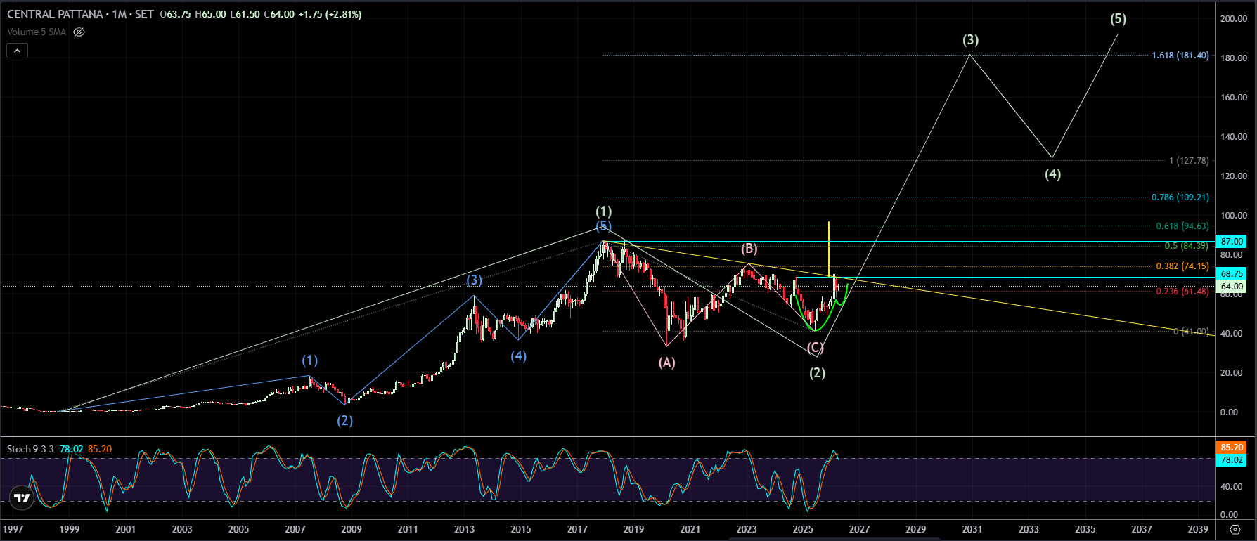Click the 180.00 price axis label

click(1234, 58)
